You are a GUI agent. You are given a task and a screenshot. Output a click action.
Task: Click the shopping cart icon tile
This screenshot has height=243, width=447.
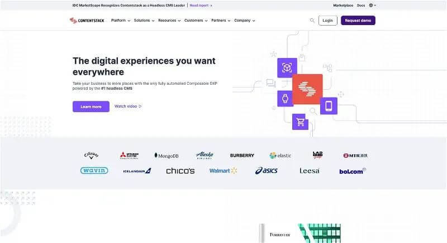pyautogui.click(x=300, y=122)
